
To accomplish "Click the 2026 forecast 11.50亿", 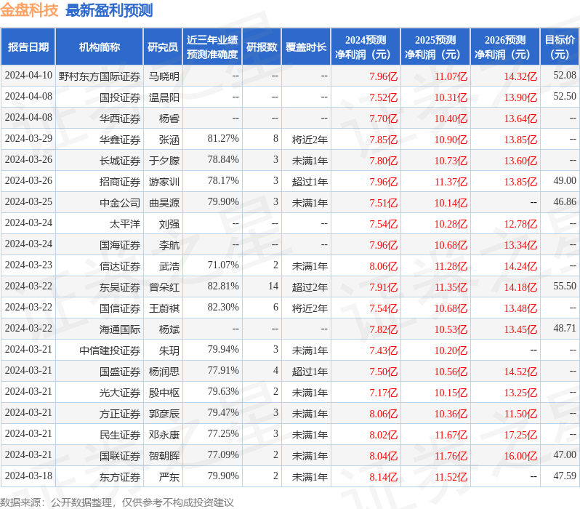I will (521, 414).
